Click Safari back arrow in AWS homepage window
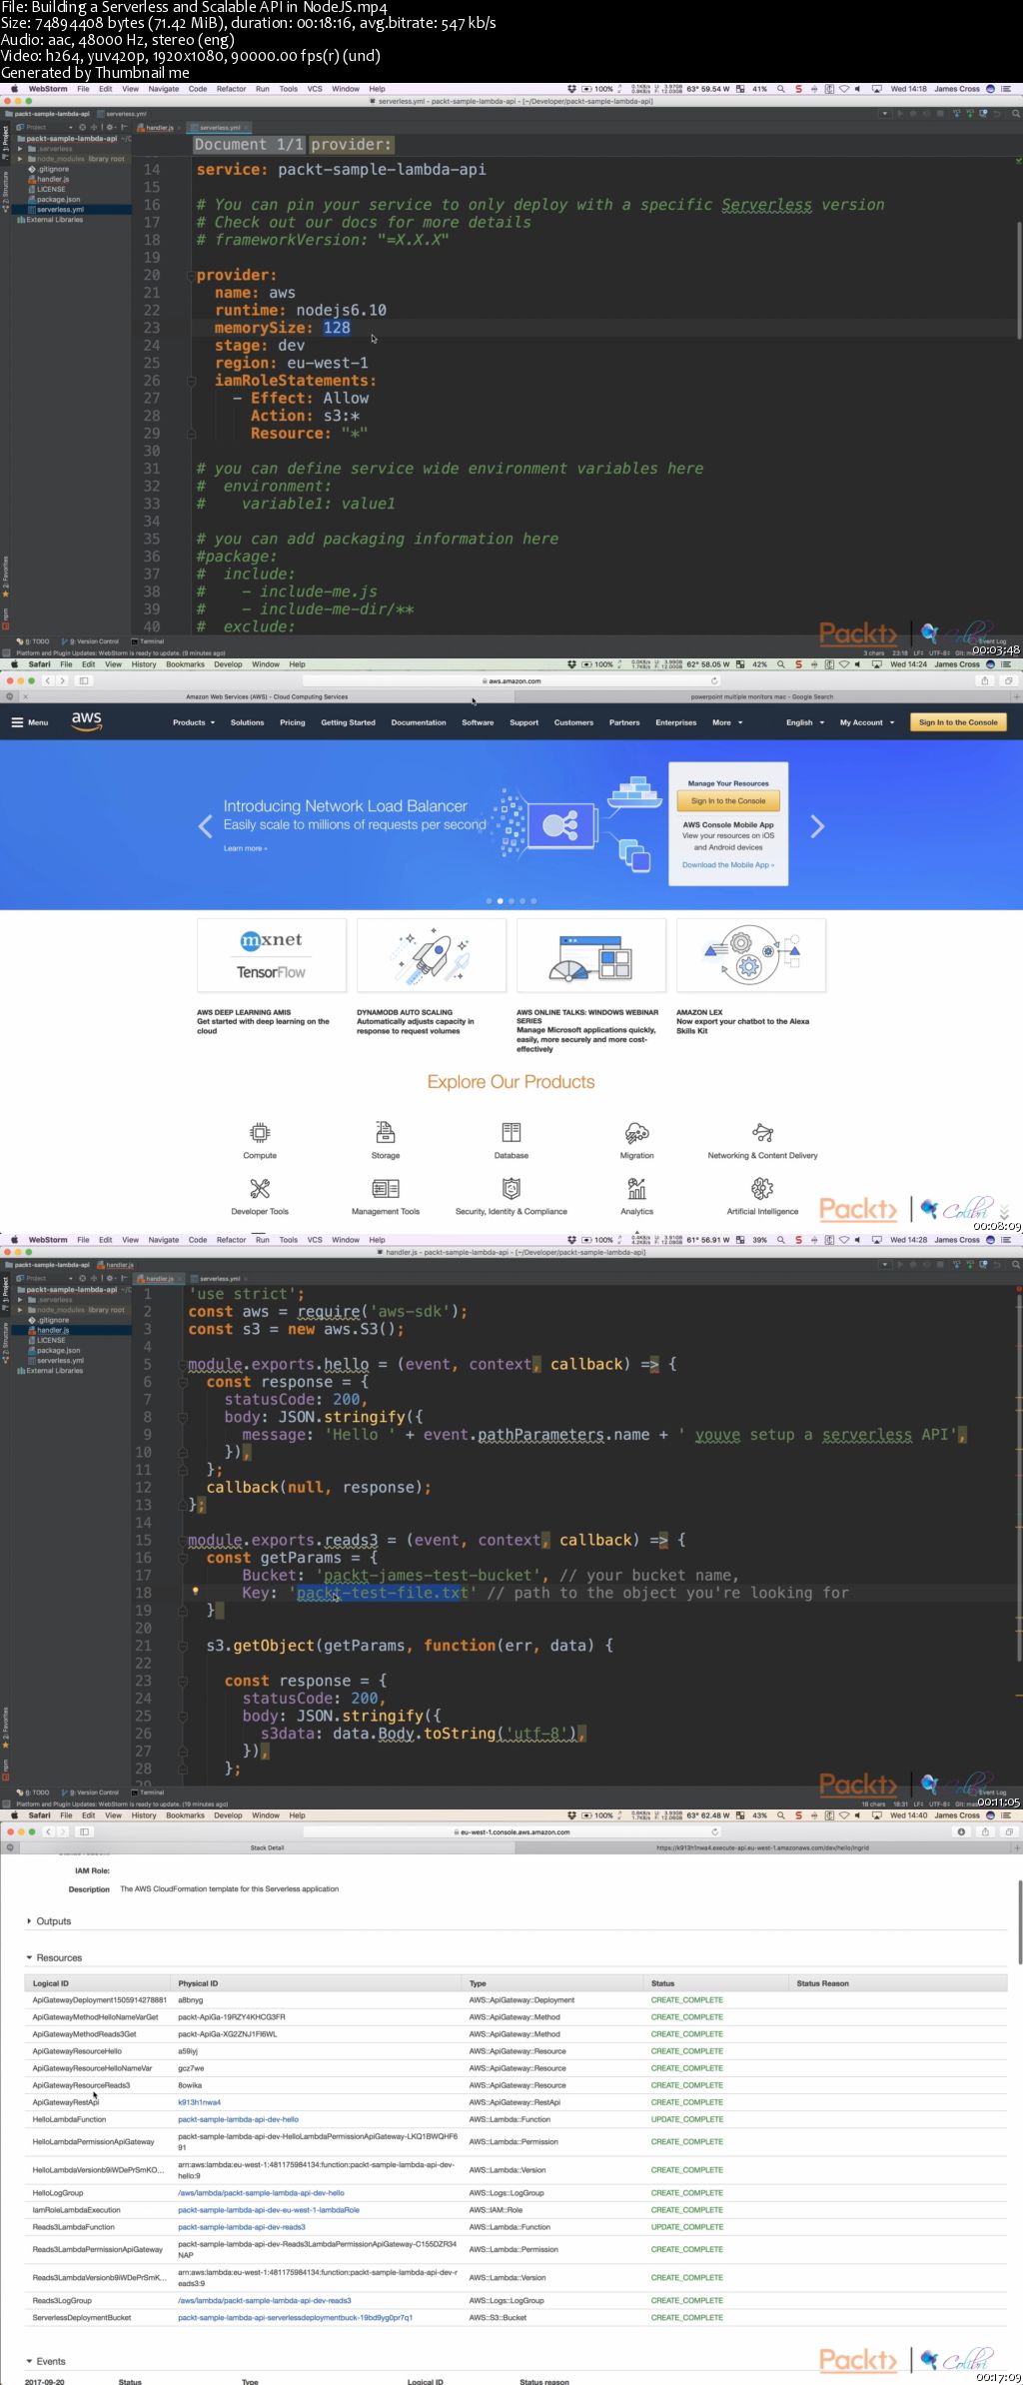The width and height of the screenshot is (1023, 2385). 46,680
